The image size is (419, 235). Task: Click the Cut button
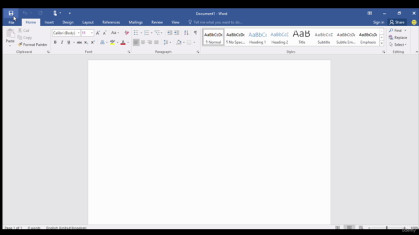pyautogui.click(x=24, y=31)
